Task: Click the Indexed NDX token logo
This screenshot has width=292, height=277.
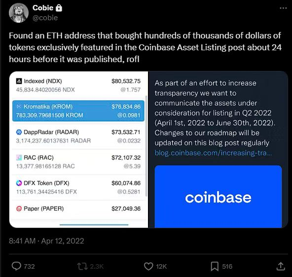Action: [19, 81]
